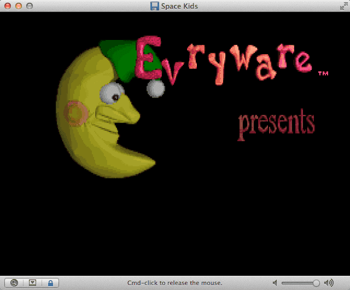350x290 pixels.
Task: Toggle the blue mouse lock icon
Action: coord(51,283)
